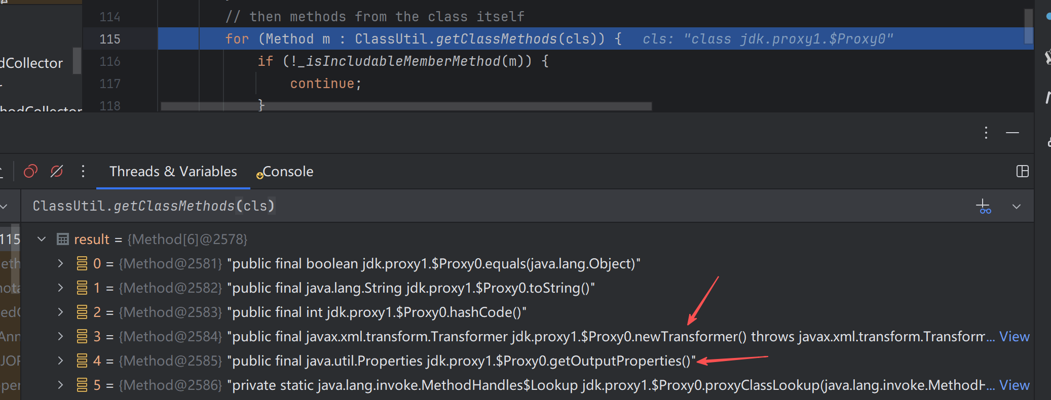Image resolution: width=1051 pixels, height=400 pixels.
Task: Select the frame entry showing line 115
Action: pyautogui.click(x=10, y=239)
